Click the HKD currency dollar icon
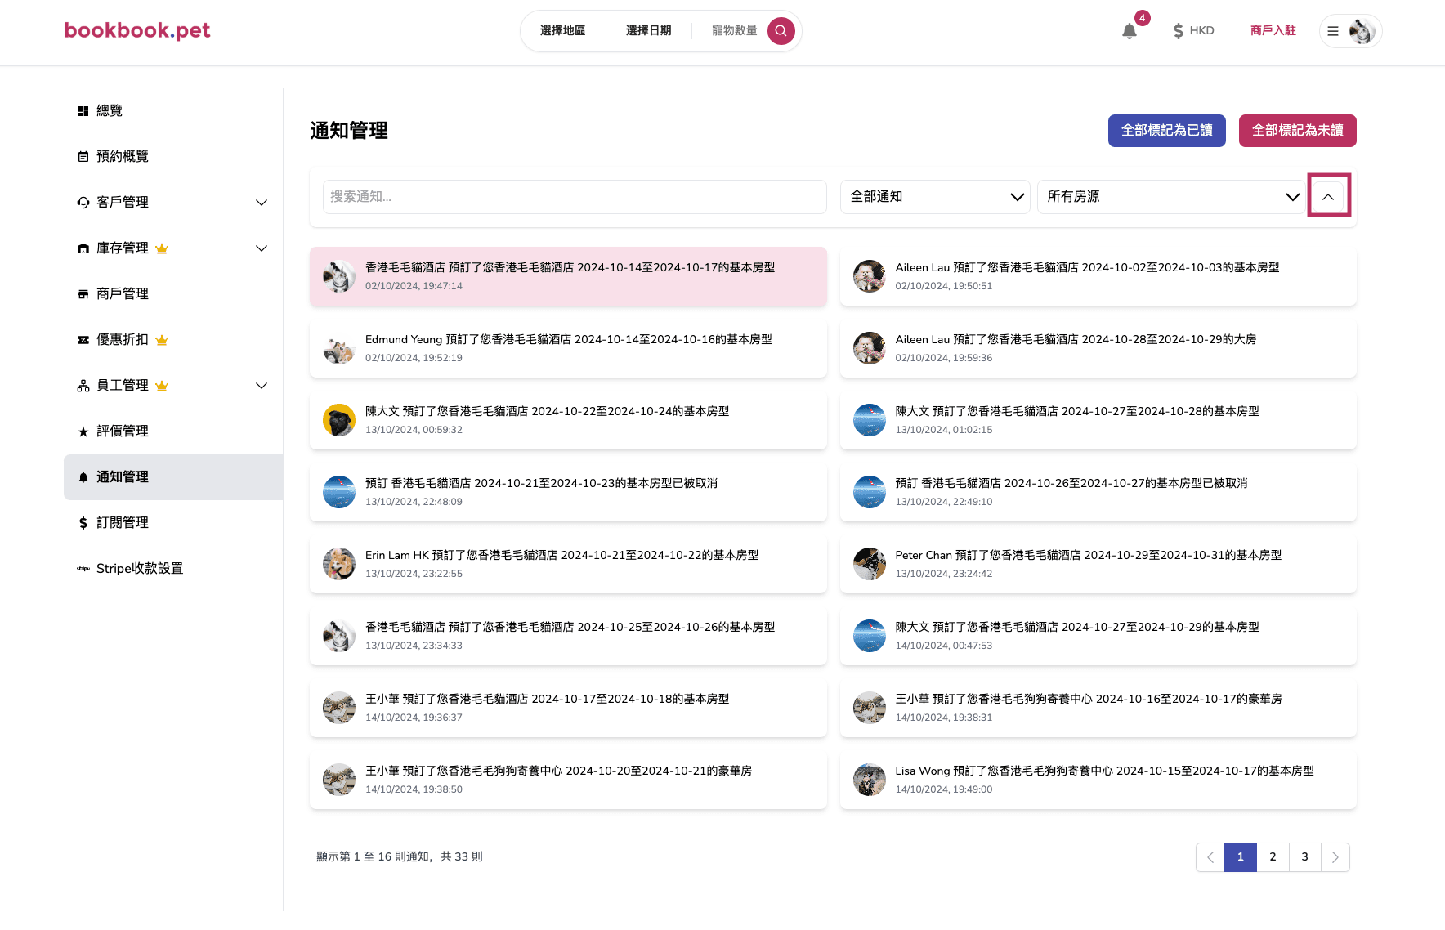Viewport: 1445px width, 930px height. pos(1178,31)
